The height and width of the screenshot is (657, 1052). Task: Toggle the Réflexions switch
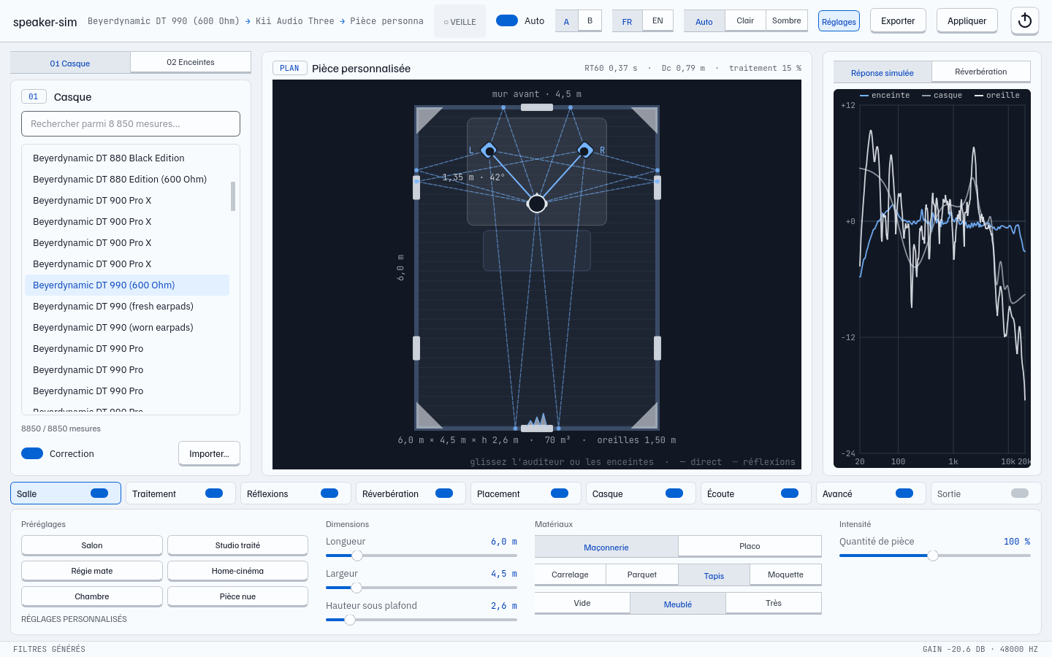[x=329, y=493]
